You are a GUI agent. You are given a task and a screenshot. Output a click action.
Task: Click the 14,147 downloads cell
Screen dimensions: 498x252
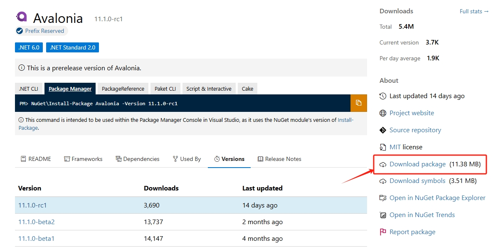[x=153, y=239]
